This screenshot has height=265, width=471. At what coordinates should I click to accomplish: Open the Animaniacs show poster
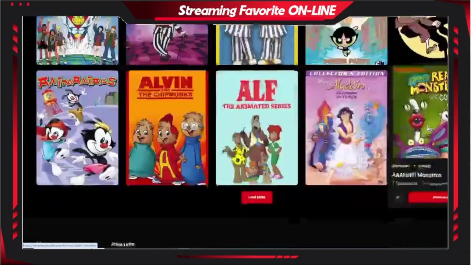coord(77,128)
